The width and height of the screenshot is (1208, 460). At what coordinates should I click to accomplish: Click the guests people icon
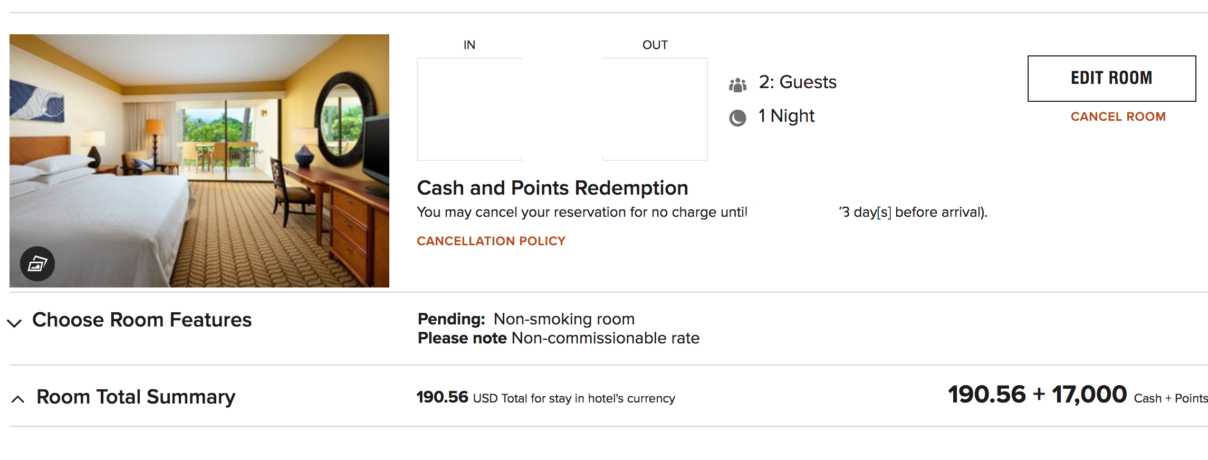[737, 84]
